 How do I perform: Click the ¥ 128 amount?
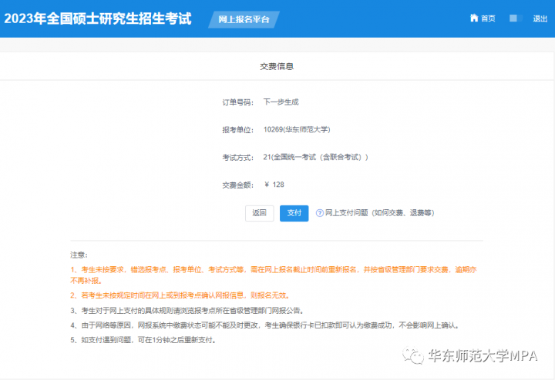274,185
